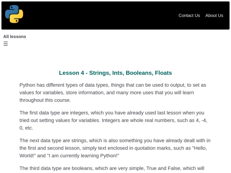The height and width of the screenshot is (173, 231).
Task: Click the phrase 'throughout this course'
Action: click(44, 100)
